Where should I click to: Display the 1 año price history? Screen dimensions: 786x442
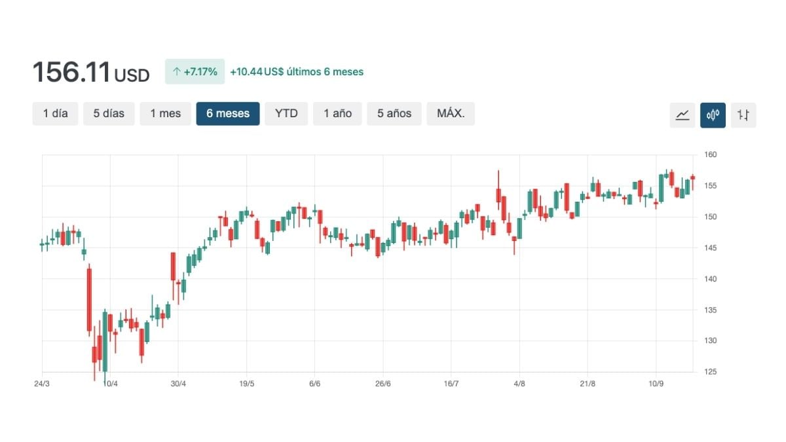tap(337, 113)
